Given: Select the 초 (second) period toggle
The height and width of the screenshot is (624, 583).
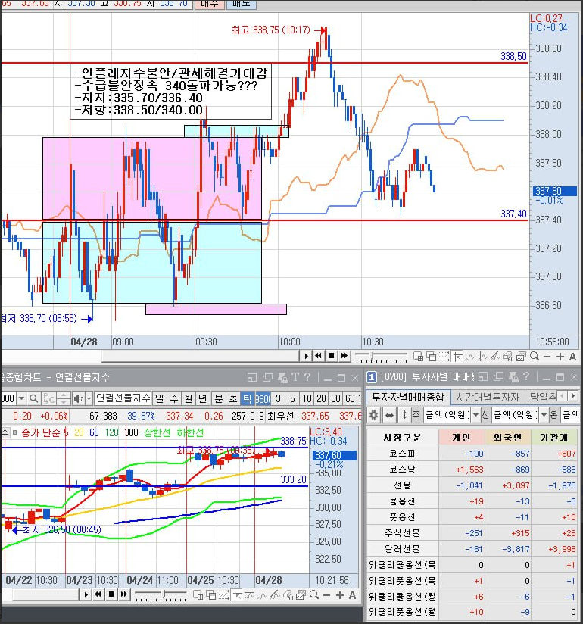Looking at the screenshot, I should click(233, 398).
